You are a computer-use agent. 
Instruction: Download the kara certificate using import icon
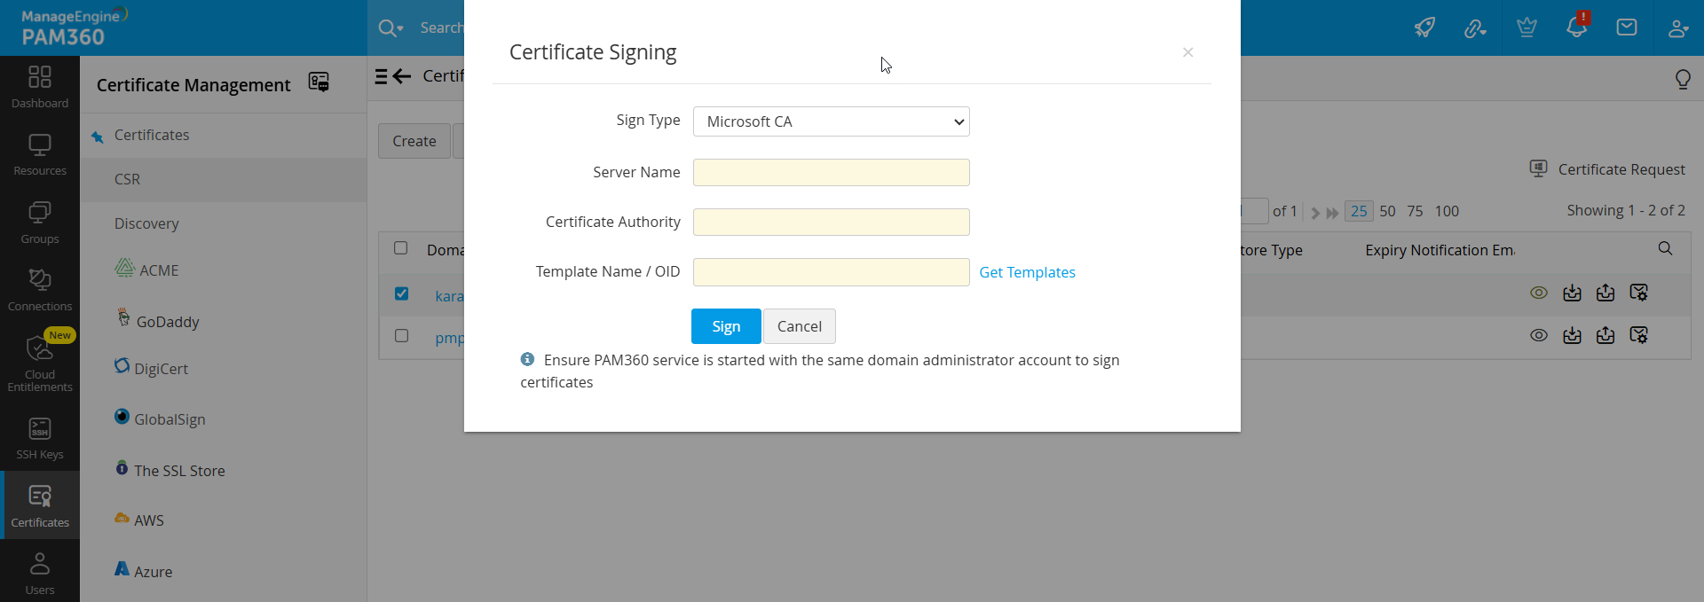pyautogui.click(x=1573, y=293)
